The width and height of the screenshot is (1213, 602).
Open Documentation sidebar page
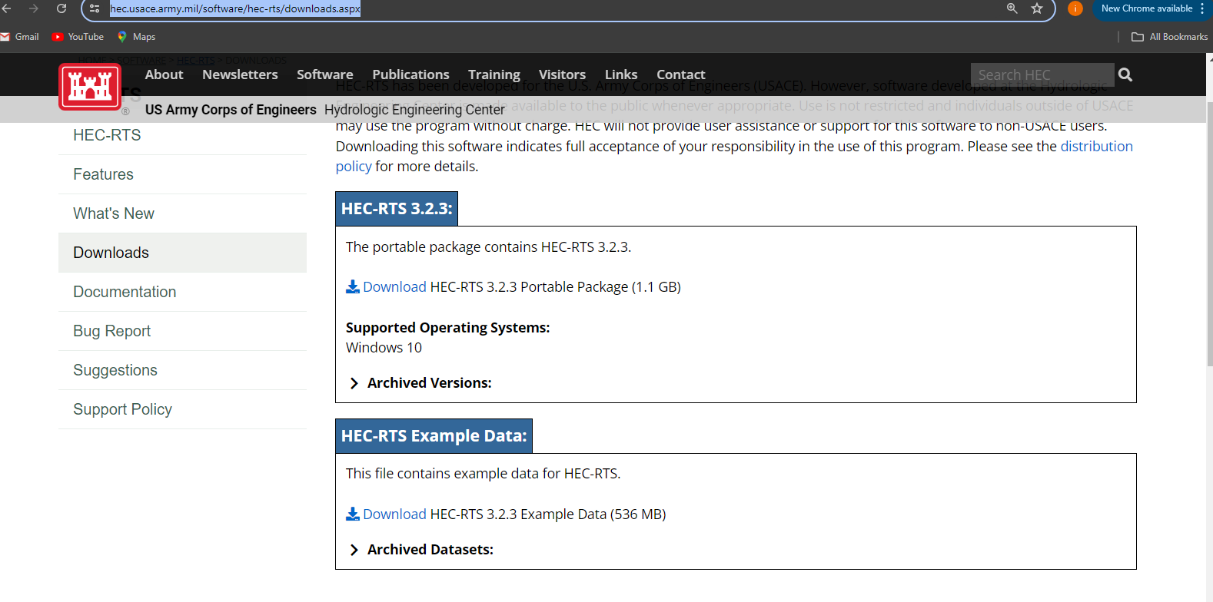click(182, 292)
